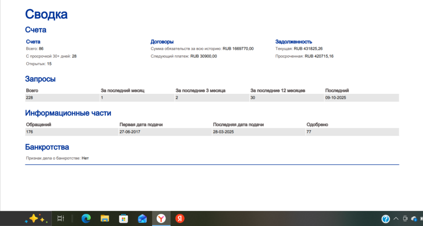
Task: Open File Explorer from the taskbar
Action: pos(105,218)
